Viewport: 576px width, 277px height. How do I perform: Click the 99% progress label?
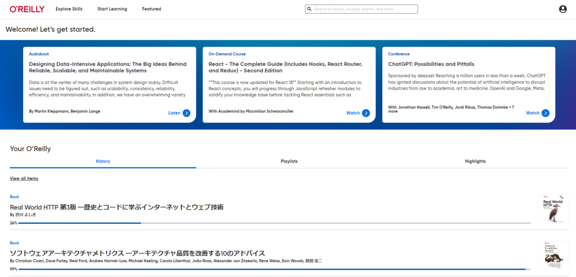pos(13,269)
